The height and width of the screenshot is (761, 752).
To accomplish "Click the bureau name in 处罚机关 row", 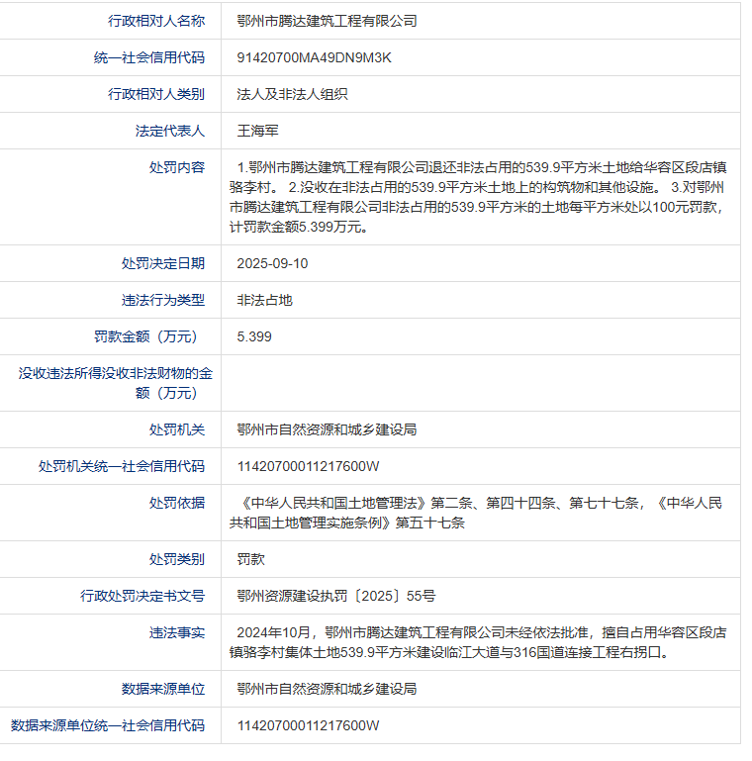I will [327, 429].
